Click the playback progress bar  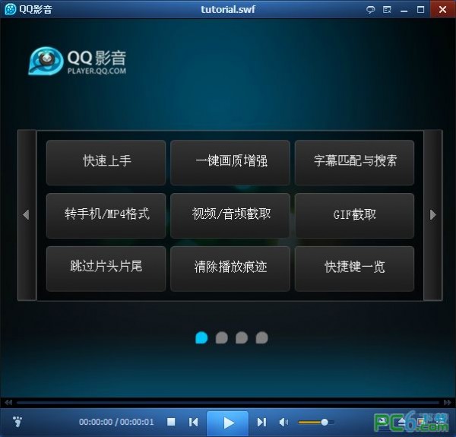228,403
